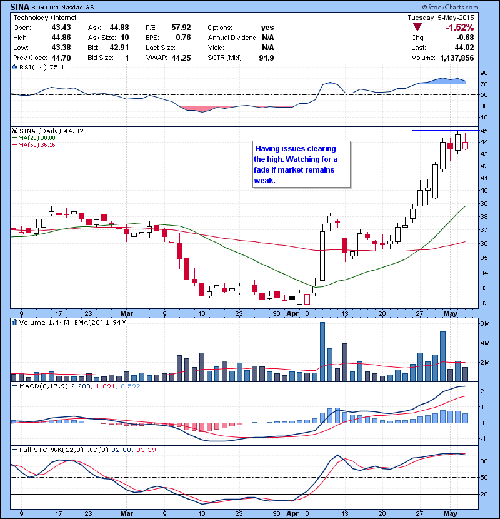
Task: Click the VWAP value 44.25
Action: pyautogui.click(x=181, y=58)
